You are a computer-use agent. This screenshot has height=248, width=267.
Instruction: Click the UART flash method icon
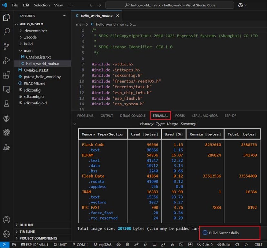tap(60, 244)
